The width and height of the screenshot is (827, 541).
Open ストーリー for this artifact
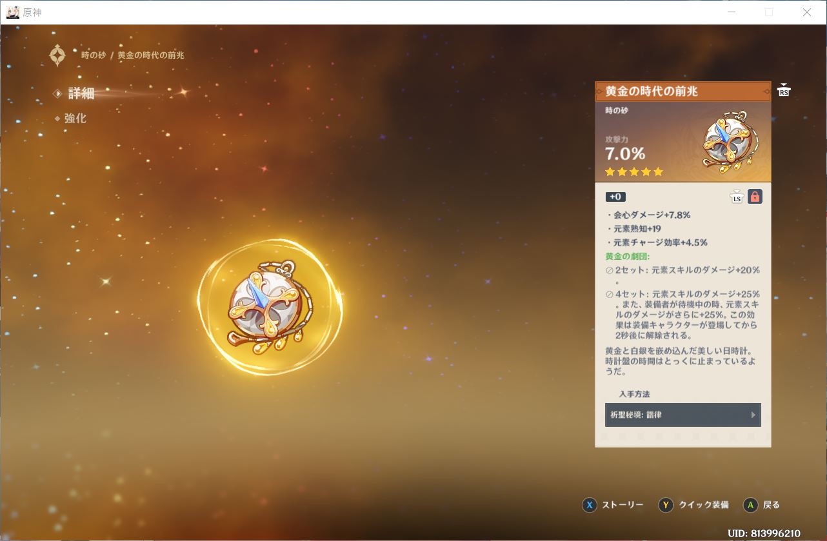623,505
